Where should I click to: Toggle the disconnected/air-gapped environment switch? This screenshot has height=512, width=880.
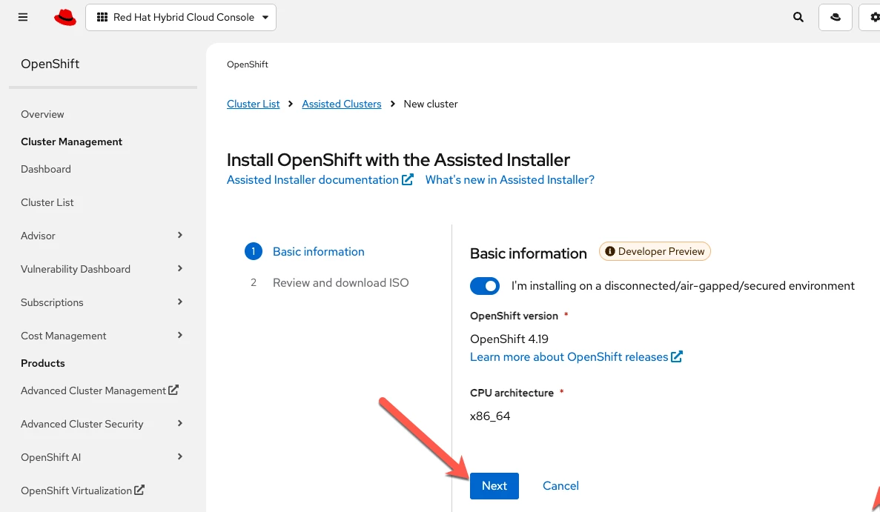coord(485,286)
